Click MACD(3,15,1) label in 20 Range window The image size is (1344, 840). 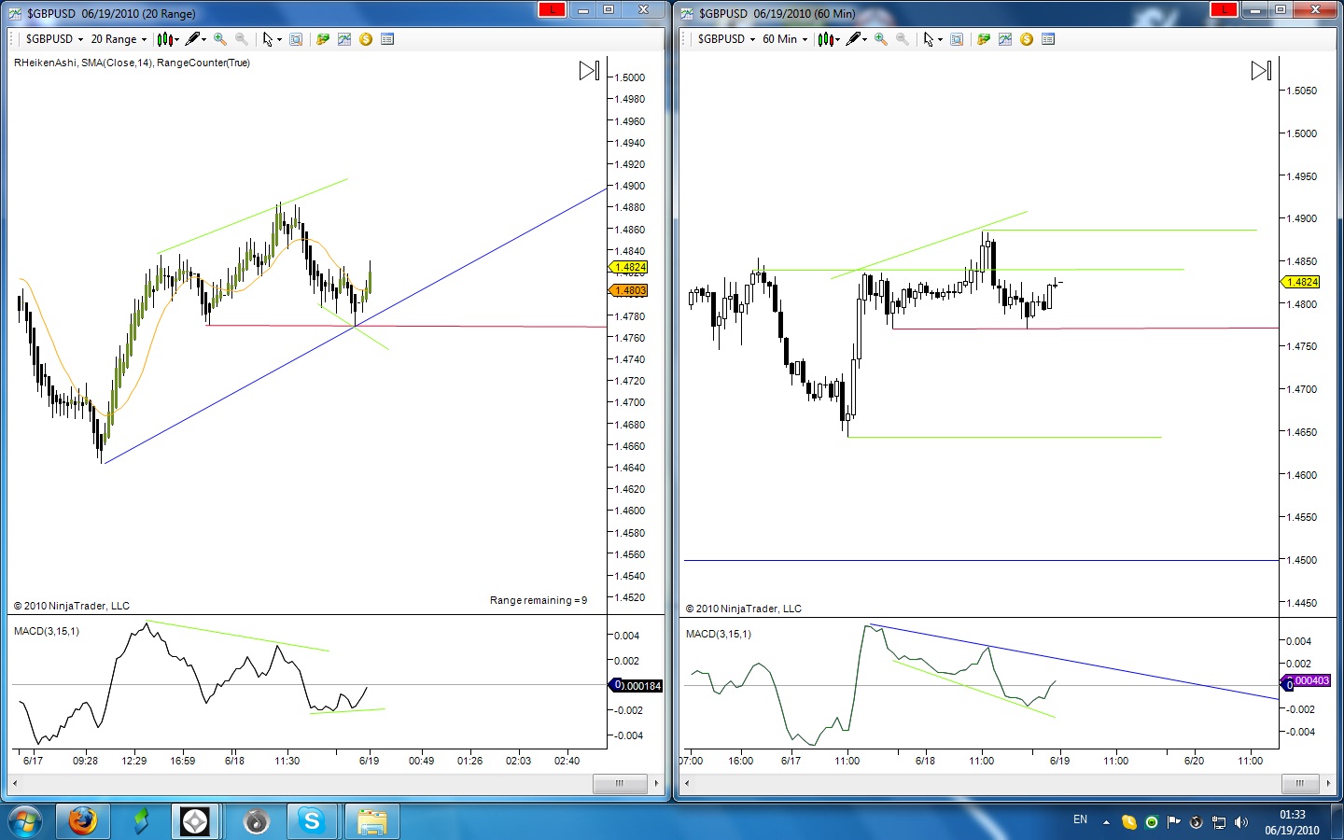(x=47, y=631)
